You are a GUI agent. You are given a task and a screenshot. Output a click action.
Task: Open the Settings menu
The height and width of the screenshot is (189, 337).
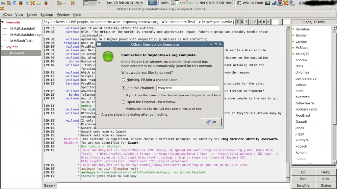[x=47, y=15]
